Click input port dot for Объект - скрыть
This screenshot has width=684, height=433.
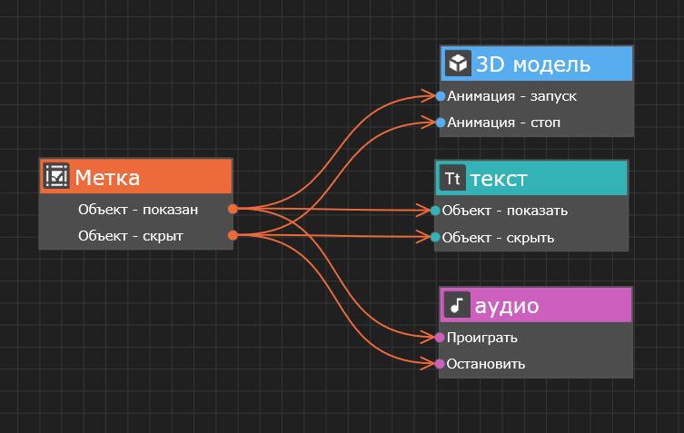435,238
